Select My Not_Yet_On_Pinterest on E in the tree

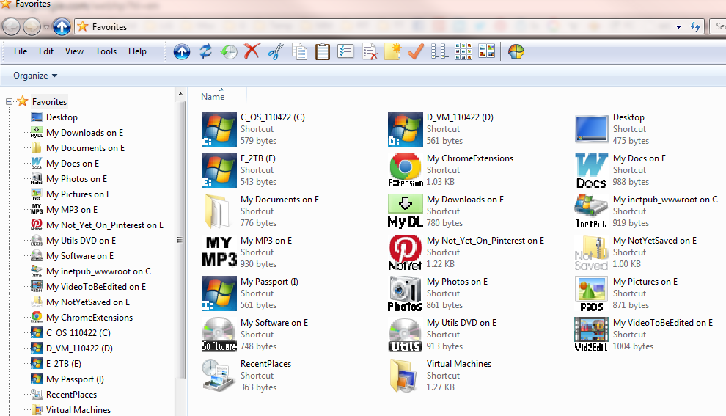click(105, 225)
